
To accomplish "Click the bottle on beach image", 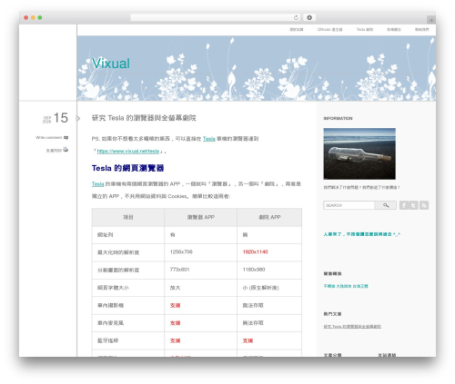I will pos(359,153).
